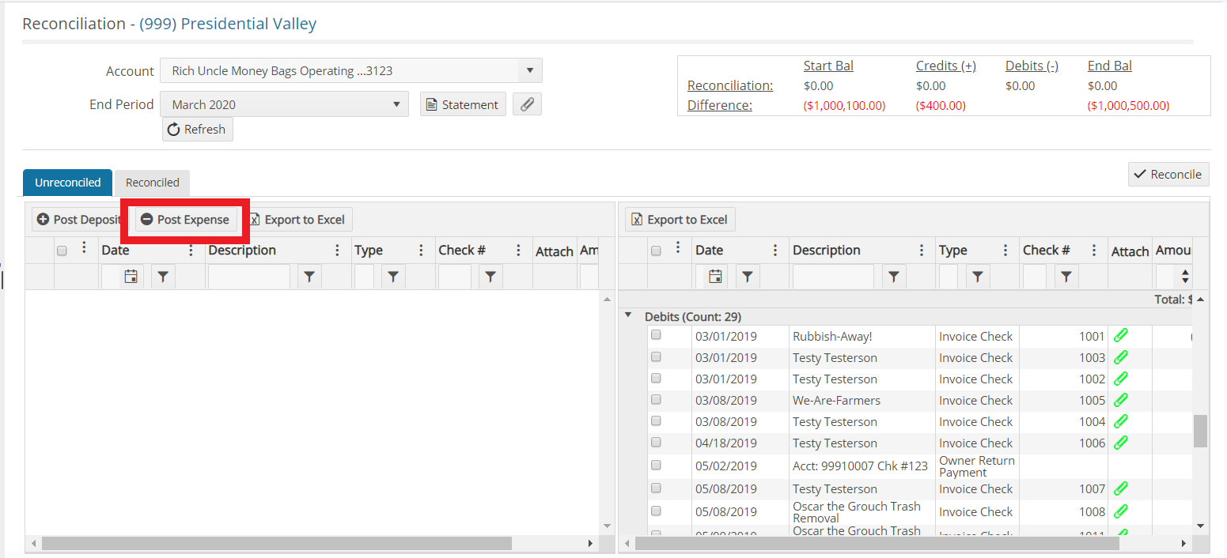Image resolution: width=1227 pixels, height=558 pixels.
Task: Open the attachment for check 1002
Action: 1120,379
